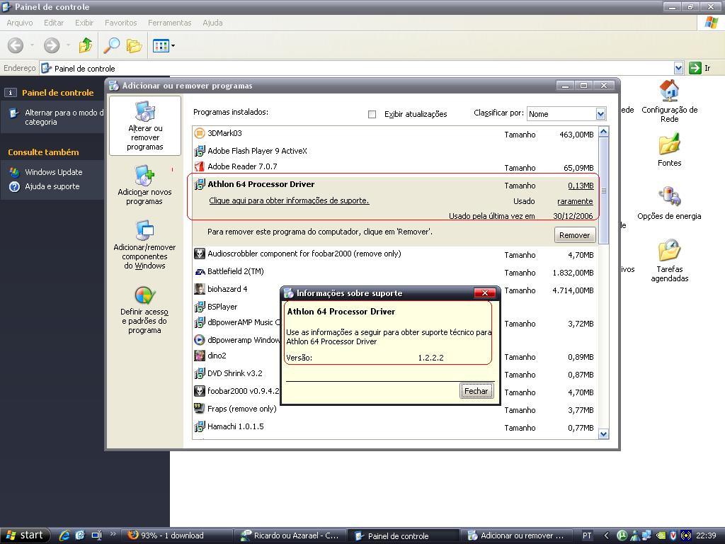
Task: Select Adicionar novos programas
Action: click(x=144, y=185)
